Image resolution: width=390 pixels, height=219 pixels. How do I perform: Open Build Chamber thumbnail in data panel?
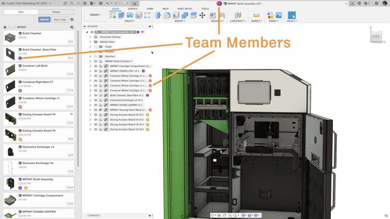coord(10,38)
